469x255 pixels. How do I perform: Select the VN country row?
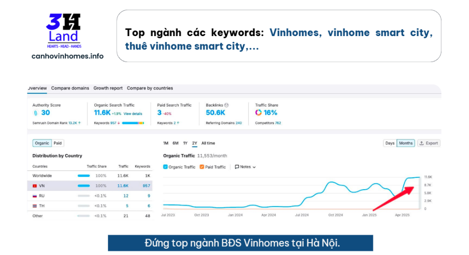[x=90, y=186]
